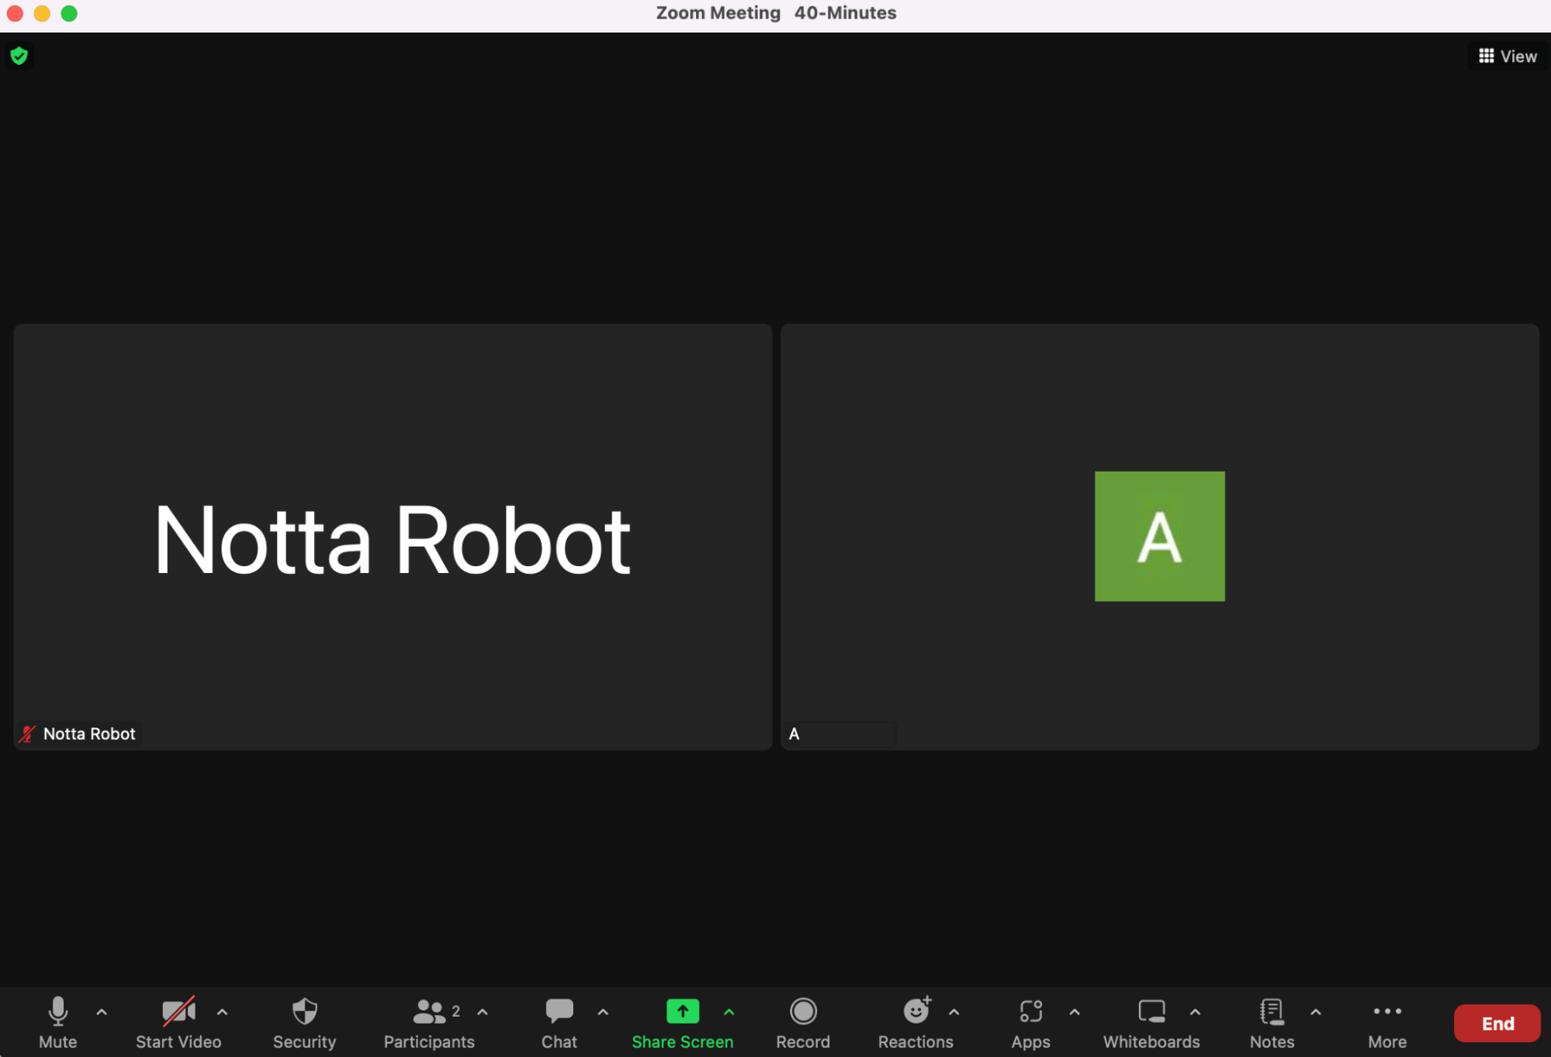Click the red End meeting button
This screenshot has width=1551, height=1057.
point(1497,1024)
